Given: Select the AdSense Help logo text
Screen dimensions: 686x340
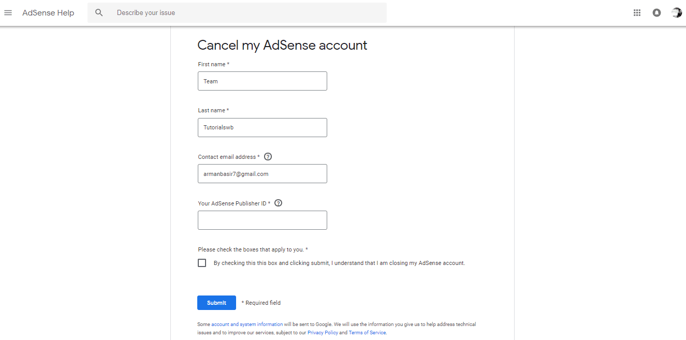Looking at the screenshot, I should tap(48, 12).
